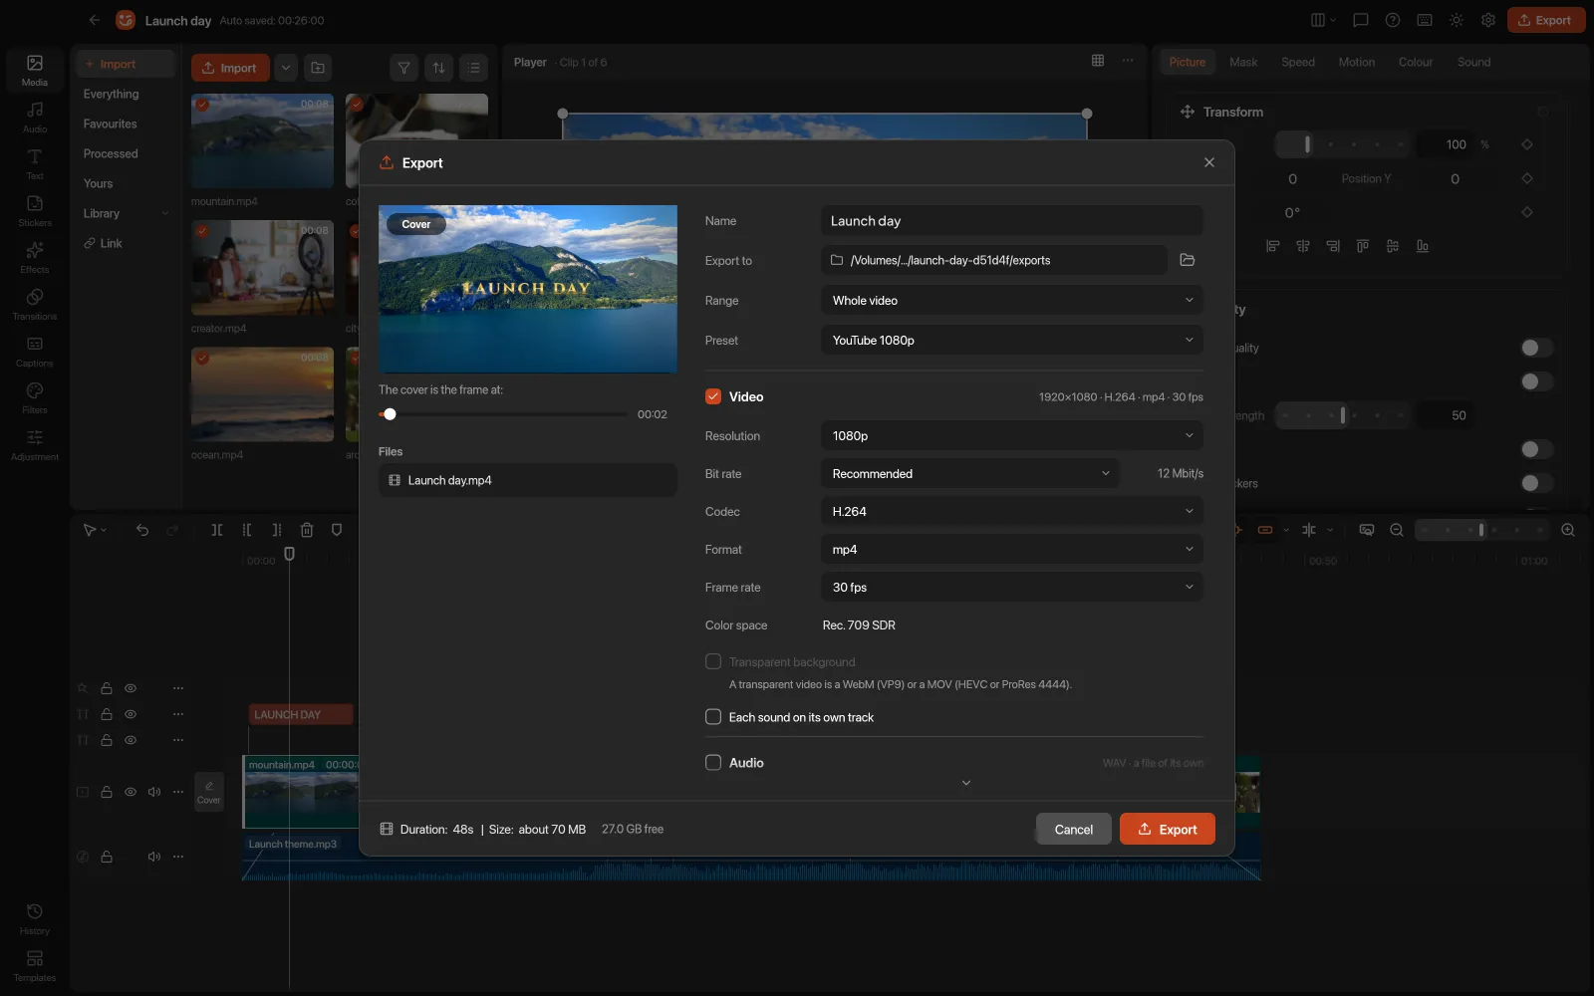
Task: Open the Audio sidebar panel
Action: tap(35, 117)
